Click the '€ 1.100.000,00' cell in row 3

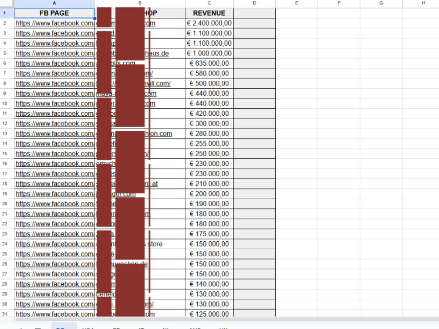coord(209,33)
